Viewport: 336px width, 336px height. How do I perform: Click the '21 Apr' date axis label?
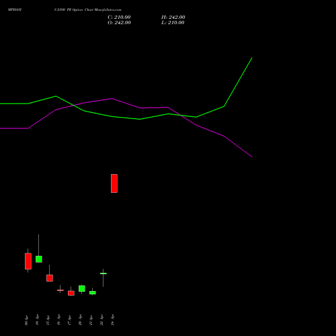tap(91, 320)
